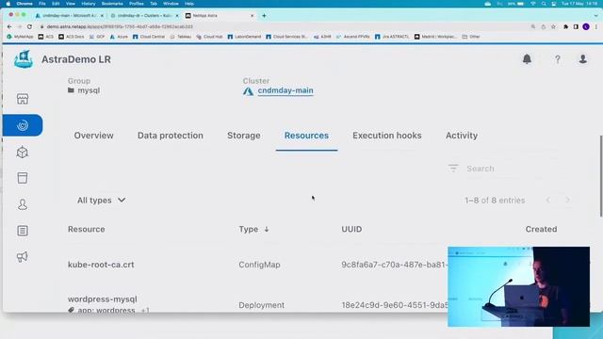Bookmark this page with the star

553,26
